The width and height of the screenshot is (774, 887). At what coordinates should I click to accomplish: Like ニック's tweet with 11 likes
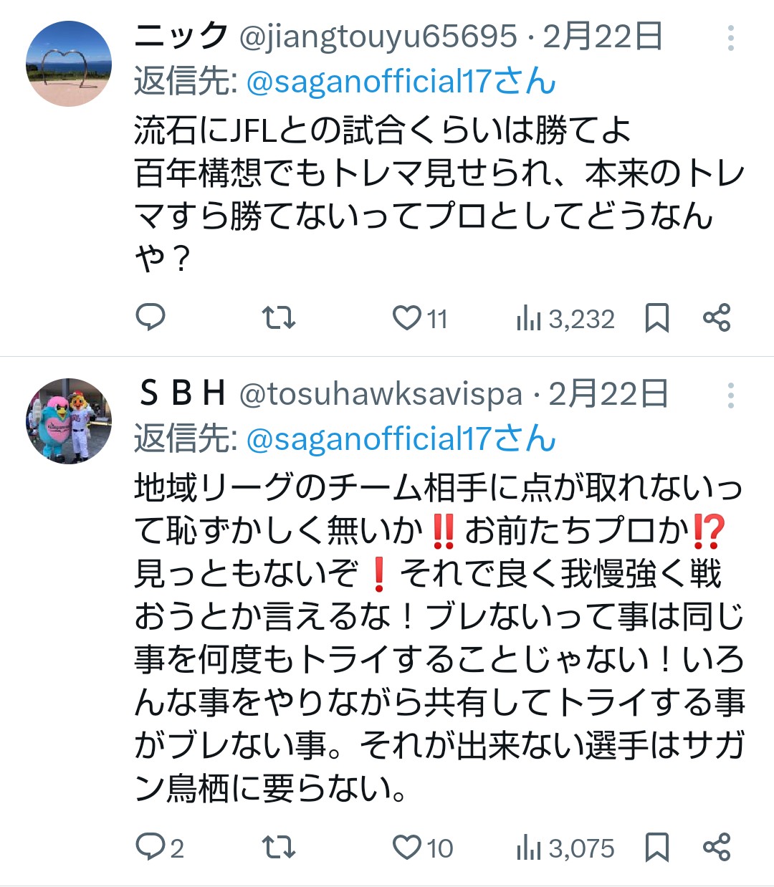[x=407, y=317]
